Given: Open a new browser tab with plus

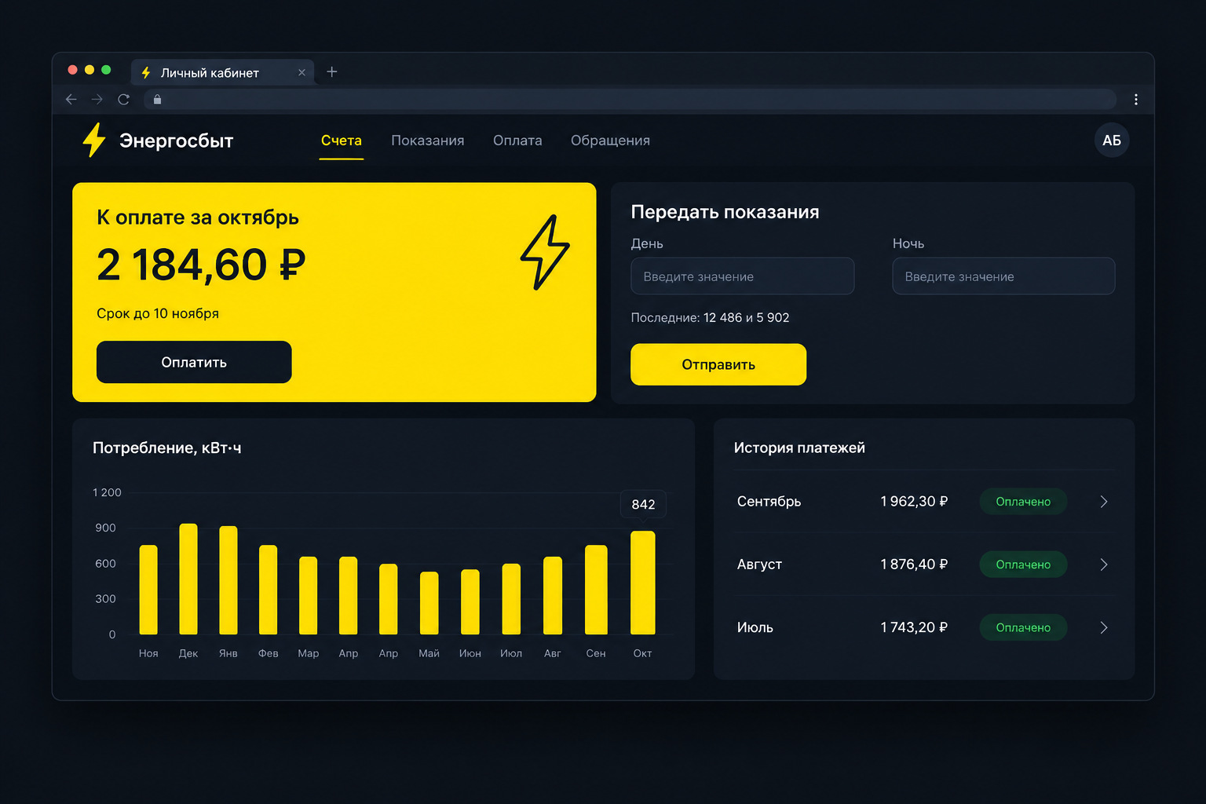Looking at the screenshot, I should click(332, 71).
